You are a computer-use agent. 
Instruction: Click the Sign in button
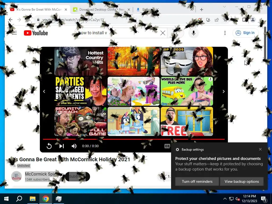click(x=245, y=33)
